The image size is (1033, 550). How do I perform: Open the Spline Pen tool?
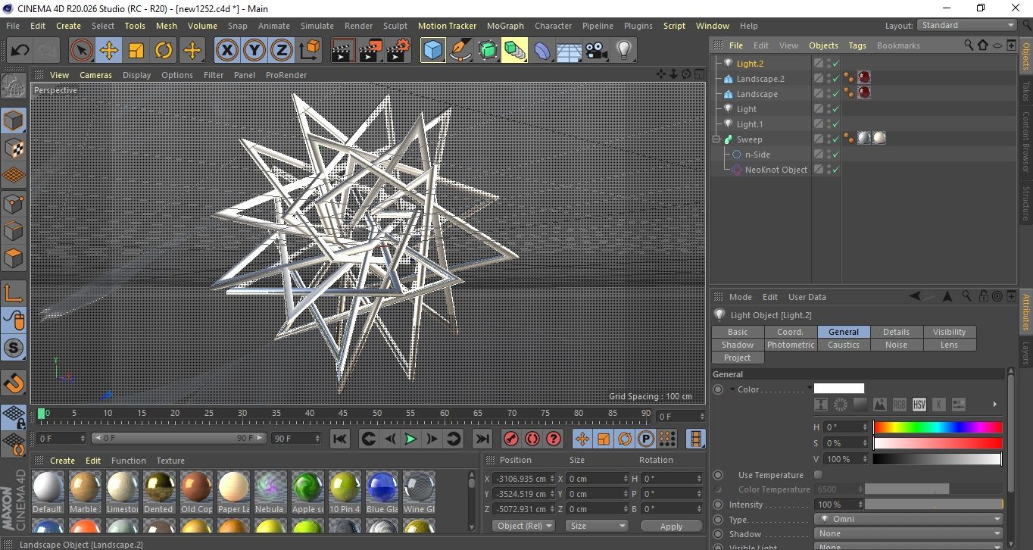(460, 51)
